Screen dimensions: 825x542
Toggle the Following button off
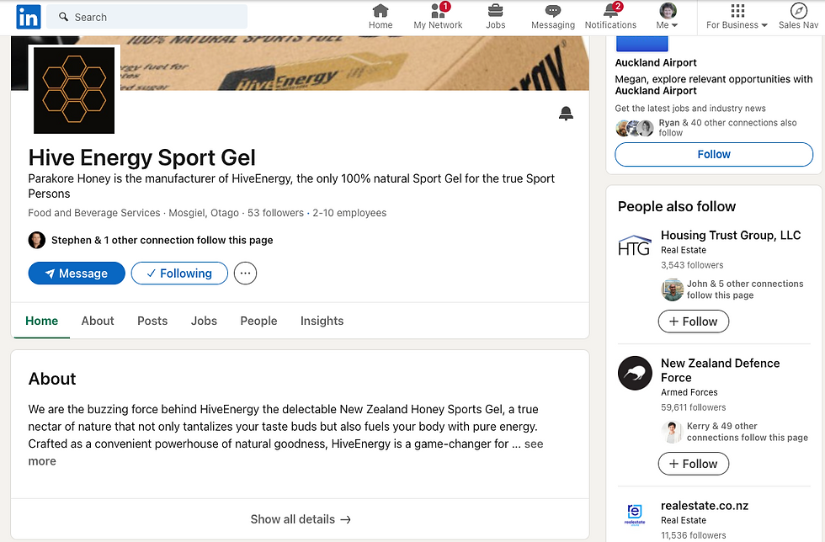179,274
